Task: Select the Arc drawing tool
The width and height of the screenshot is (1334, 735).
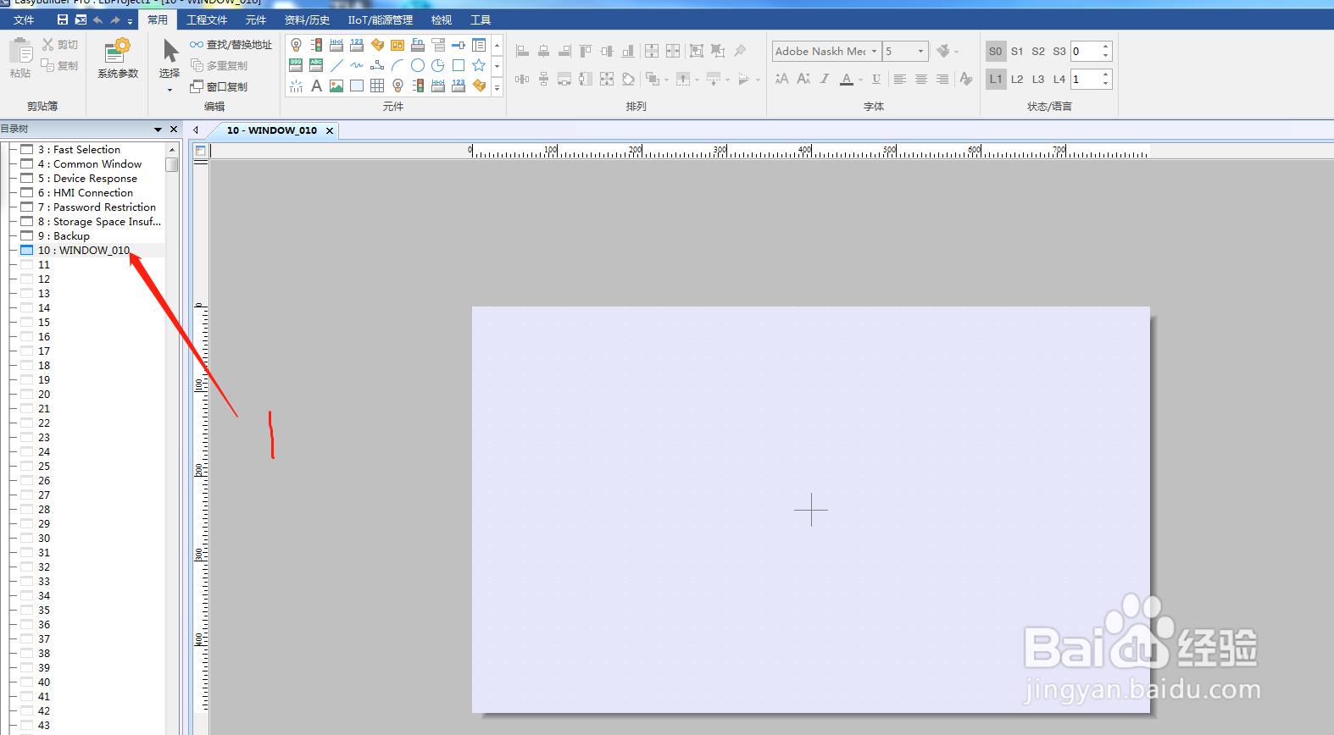Action: 397,65
